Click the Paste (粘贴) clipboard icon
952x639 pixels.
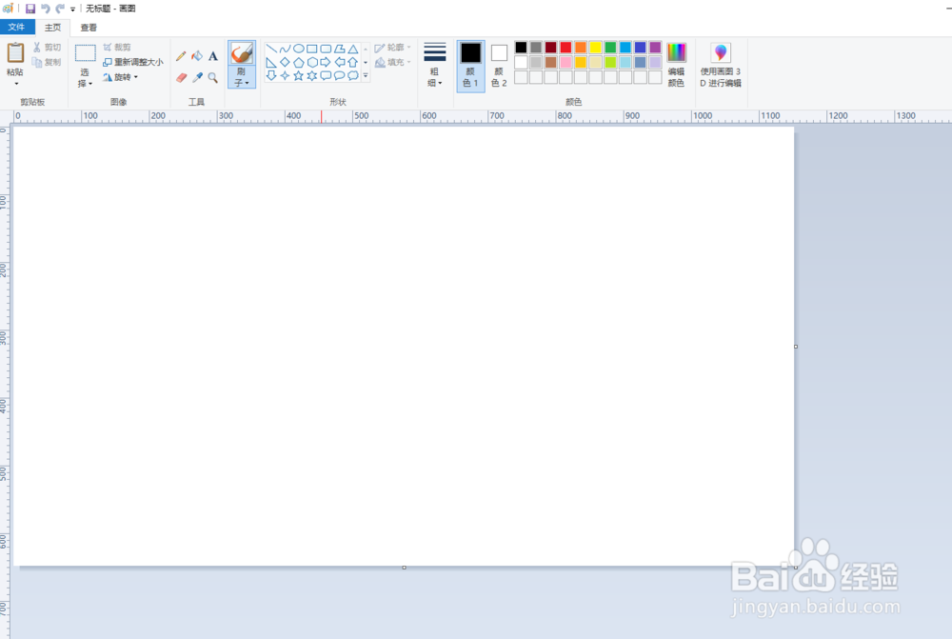click(15, 52)
